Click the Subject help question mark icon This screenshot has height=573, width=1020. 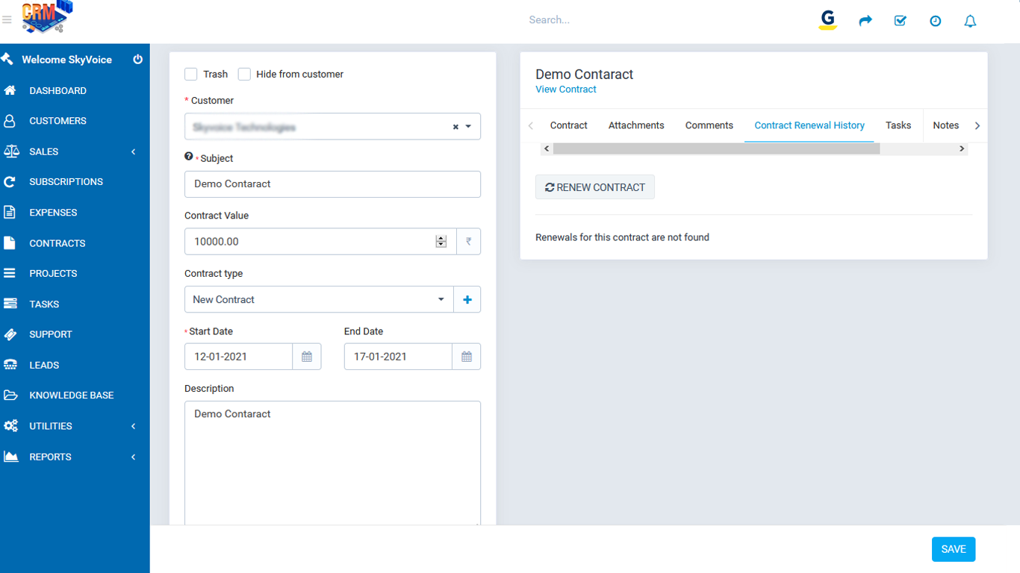point(189,157)
